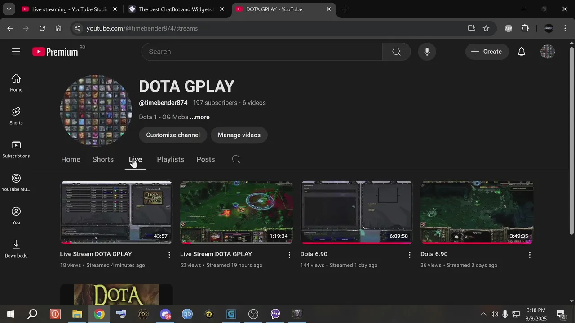Open YouTube Music in the sidebar
575x323 pixels.
(x=16, y=183)
